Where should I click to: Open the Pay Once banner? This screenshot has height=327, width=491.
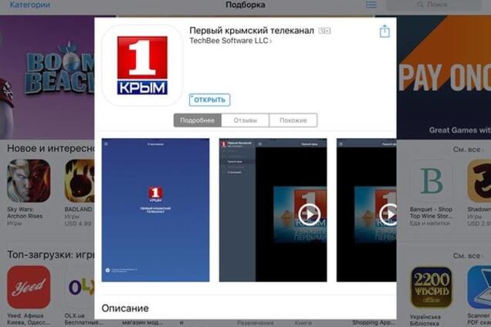tap(444, 77)
